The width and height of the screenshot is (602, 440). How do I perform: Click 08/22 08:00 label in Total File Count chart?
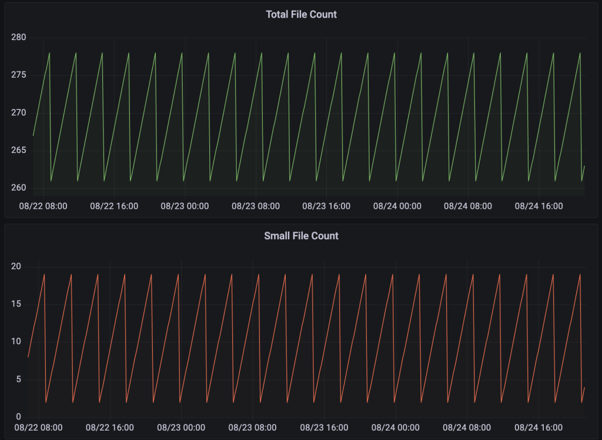(43, 206)
